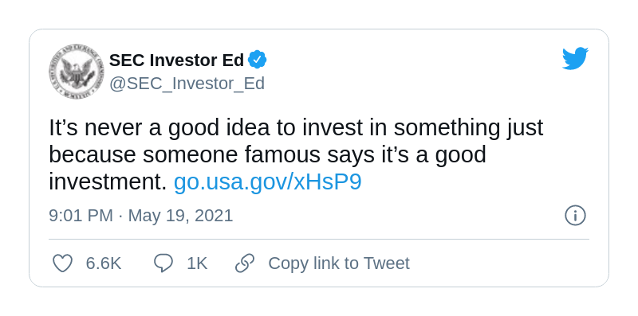638x316 pixels.
Task: Follow the go.usa.gov/xHsP9 link
Action: click(x=268, y=182)
